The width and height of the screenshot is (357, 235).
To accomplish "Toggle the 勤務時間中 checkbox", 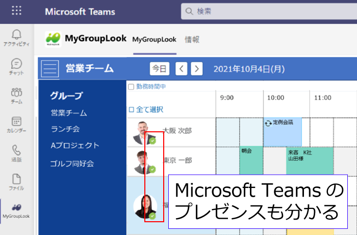I will 131,87.
